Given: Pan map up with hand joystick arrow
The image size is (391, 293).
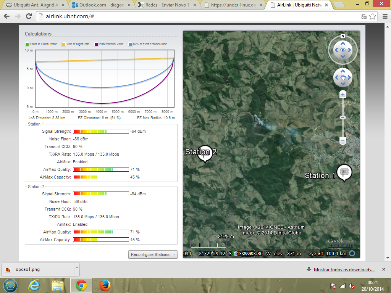Looking at the screenshot, I should coord(343,71).
